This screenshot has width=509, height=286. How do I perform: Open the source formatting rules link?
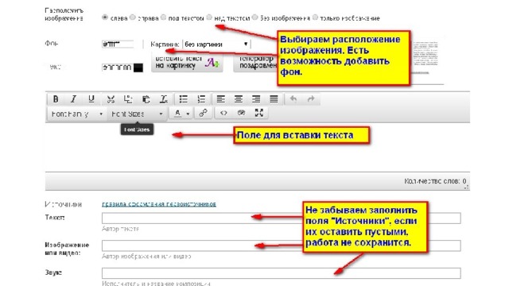tap(159, 204)
